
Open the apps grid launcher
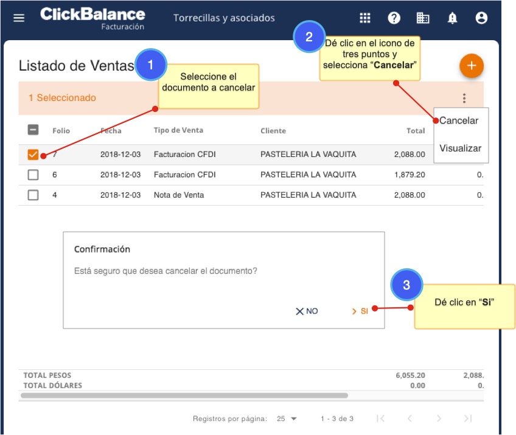(x=365, y=18)
